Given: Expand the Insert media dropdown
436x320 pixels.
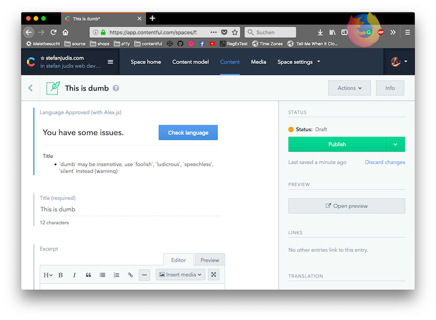Looking at the screenshot, I should (180, 275).
